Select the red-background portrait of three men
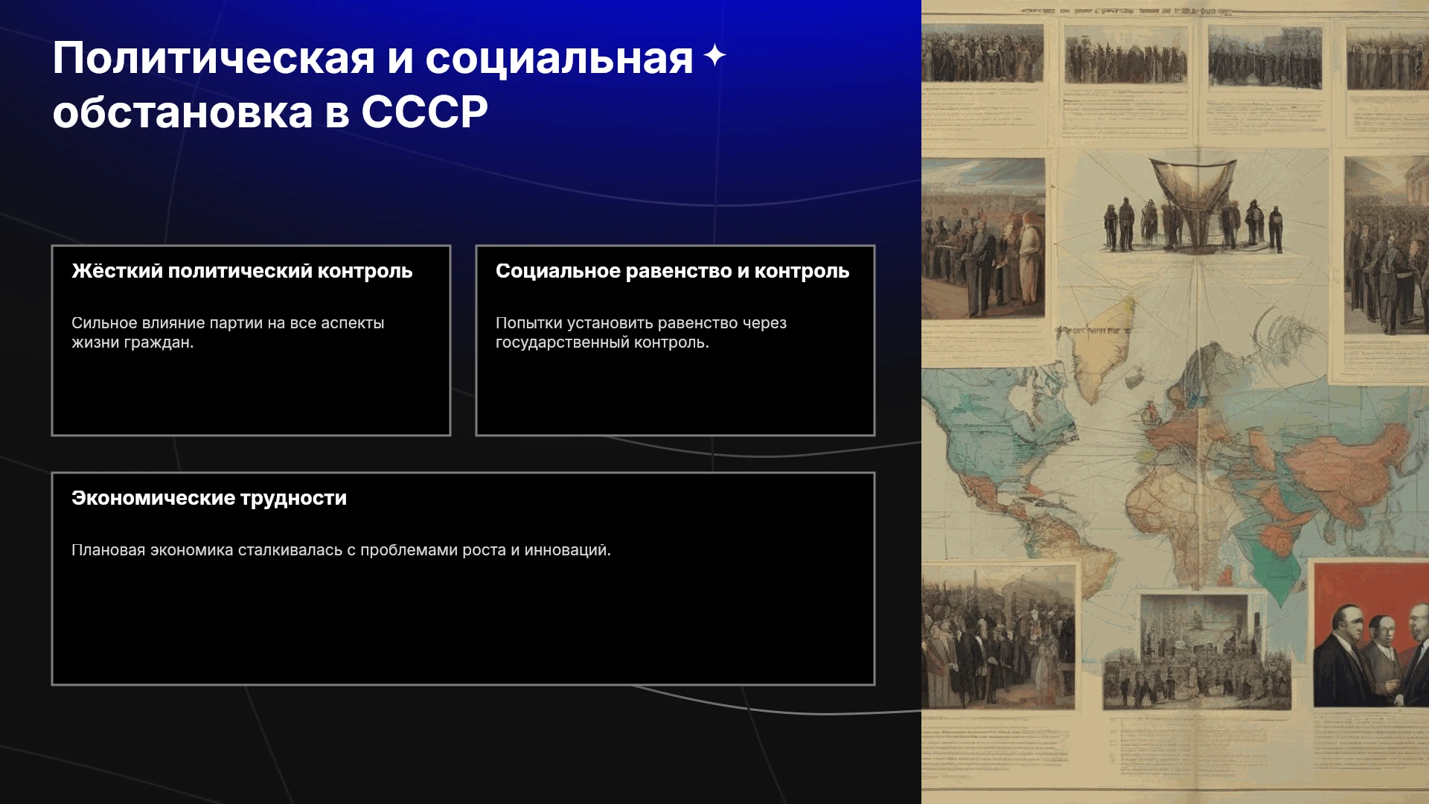 point(1371,634)
